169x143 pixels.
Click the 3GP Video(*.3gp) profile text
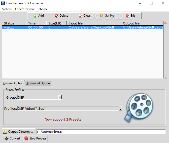[32, 108]
